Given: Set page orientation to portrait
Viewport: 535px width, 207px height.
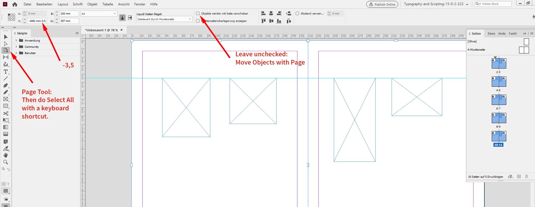Looking at the screenshot, I should (122, 18).
